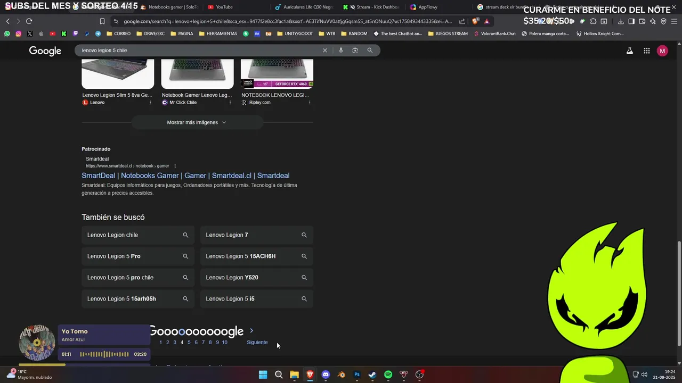Open Google Labs flask icon
Viewport: 682px width, 383px height.
point(630,51)
